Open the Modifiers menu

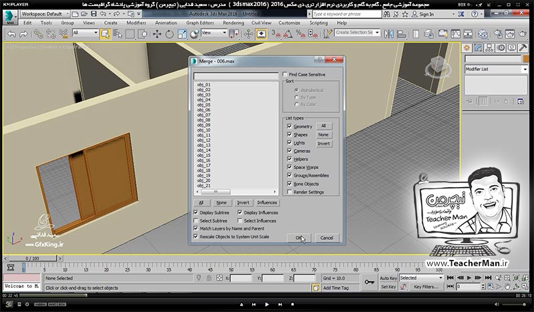coord(136,23)
